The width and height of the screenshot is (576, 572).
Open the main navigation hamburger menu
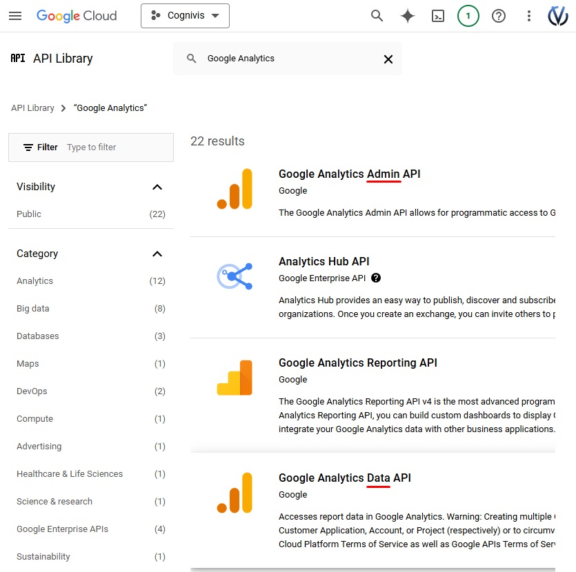(x=15, y=16)
